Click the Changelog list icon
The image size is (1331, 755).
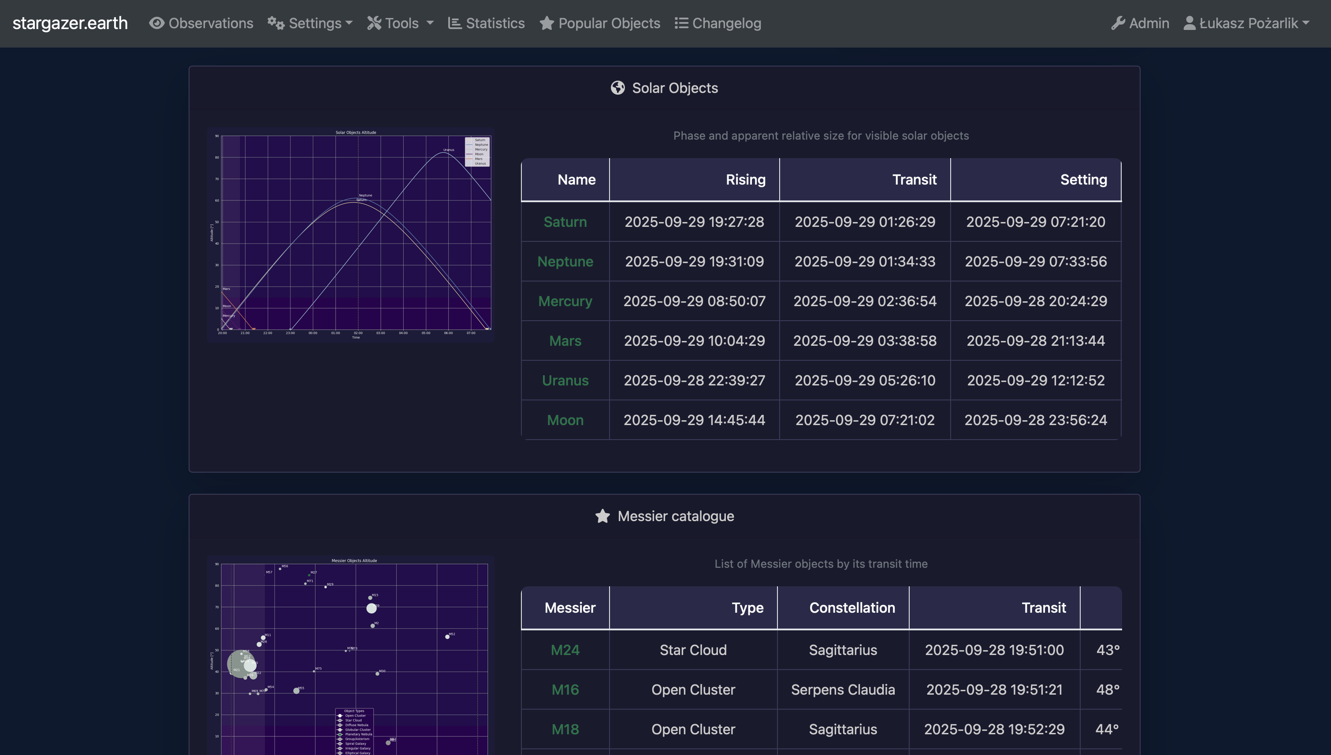681,23
